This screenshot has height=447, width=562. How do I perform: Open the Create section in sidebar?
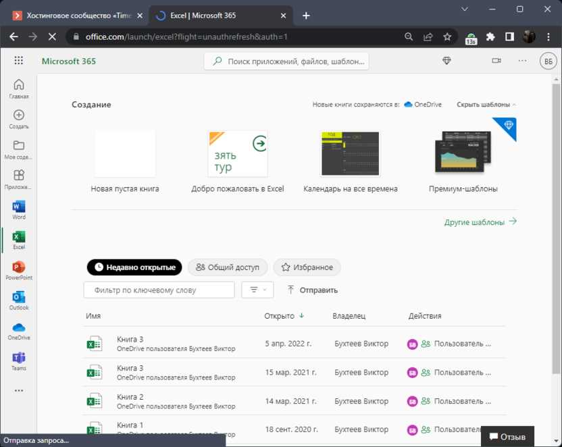[19, 119]
